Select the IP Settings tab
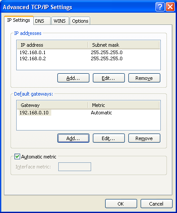The height and width of the screenshot is (213, 177). [x=19, y=20]
